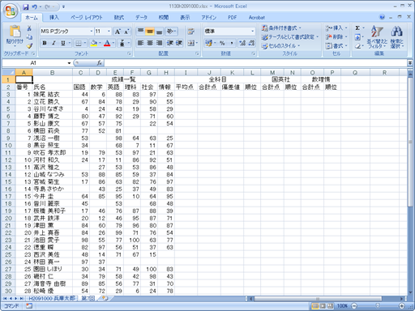The height and width of the screenshot is (311, 415).
Task: Toggle italic formatting
Action: pos(53,43)
